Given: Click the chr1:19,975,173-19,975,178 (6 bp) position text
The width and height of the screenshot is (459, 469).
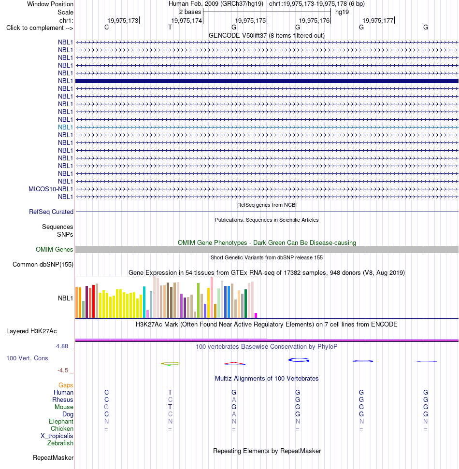Looking at the screenshot, I should coord(316,4).
